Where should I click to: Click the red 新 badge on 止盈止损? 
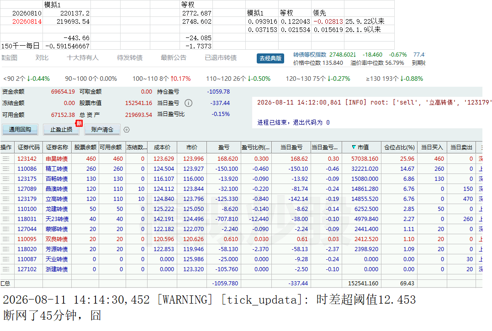coord(79,123)
